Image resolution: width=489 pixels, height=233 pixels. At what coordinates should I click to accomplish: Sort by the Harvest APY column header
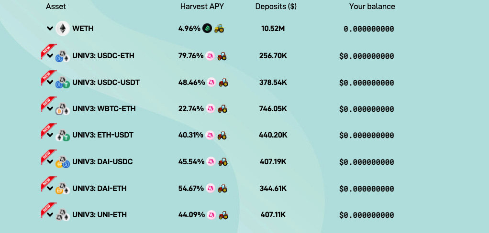pyautogui.click(x=202, y=7)
